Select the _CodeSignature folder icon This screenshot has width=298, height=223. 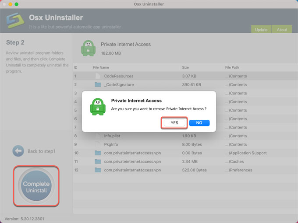click(98, 84)
